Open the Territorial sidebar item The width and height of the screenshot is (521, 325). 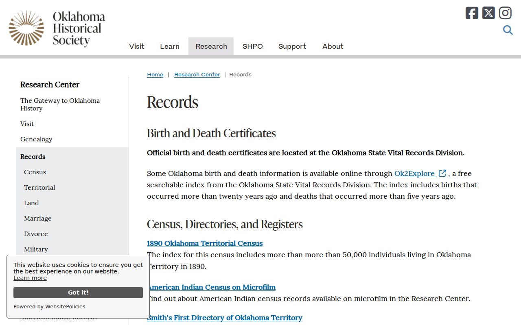click(x=39, y=187)
